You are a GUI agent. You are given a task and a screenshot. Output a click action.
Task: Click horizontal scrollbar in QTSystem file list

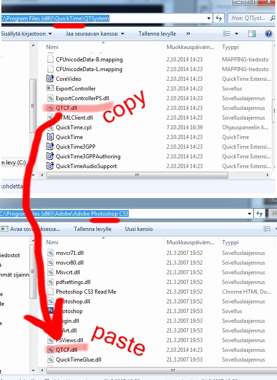coord(137,175)
